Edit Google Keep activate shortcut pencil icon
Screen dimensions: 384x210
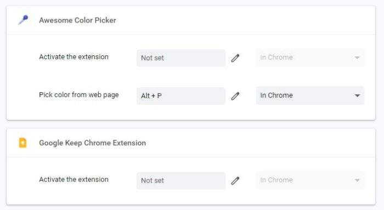click(235, 180)
